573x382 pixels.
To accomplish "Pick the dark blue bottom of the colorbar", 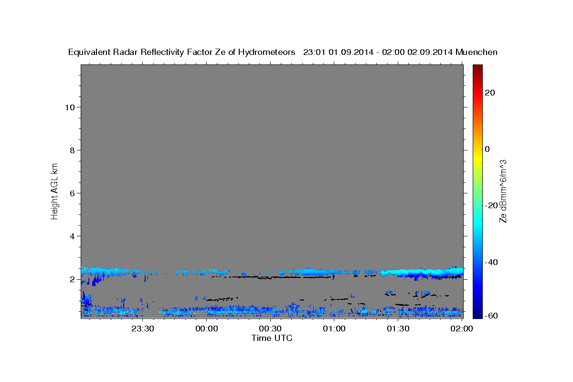I will (478, 315).
